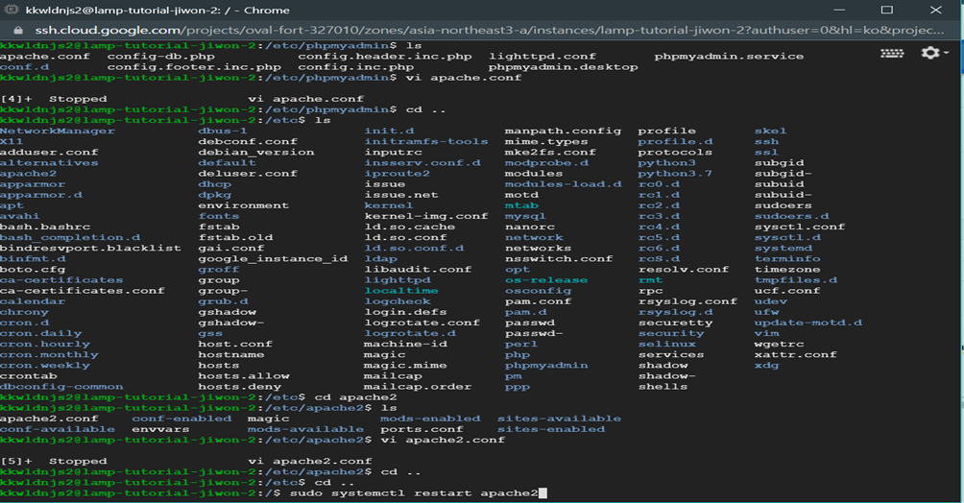The width and height of the screenshot is (964, 503).
Task: Click 'xattr.conf' file name
Action: tap(796, 355)
